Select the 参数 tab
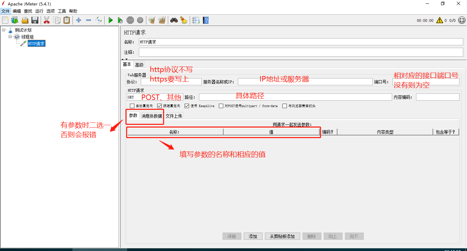Viewport: 467px width, 251px height. pos(133,115)
